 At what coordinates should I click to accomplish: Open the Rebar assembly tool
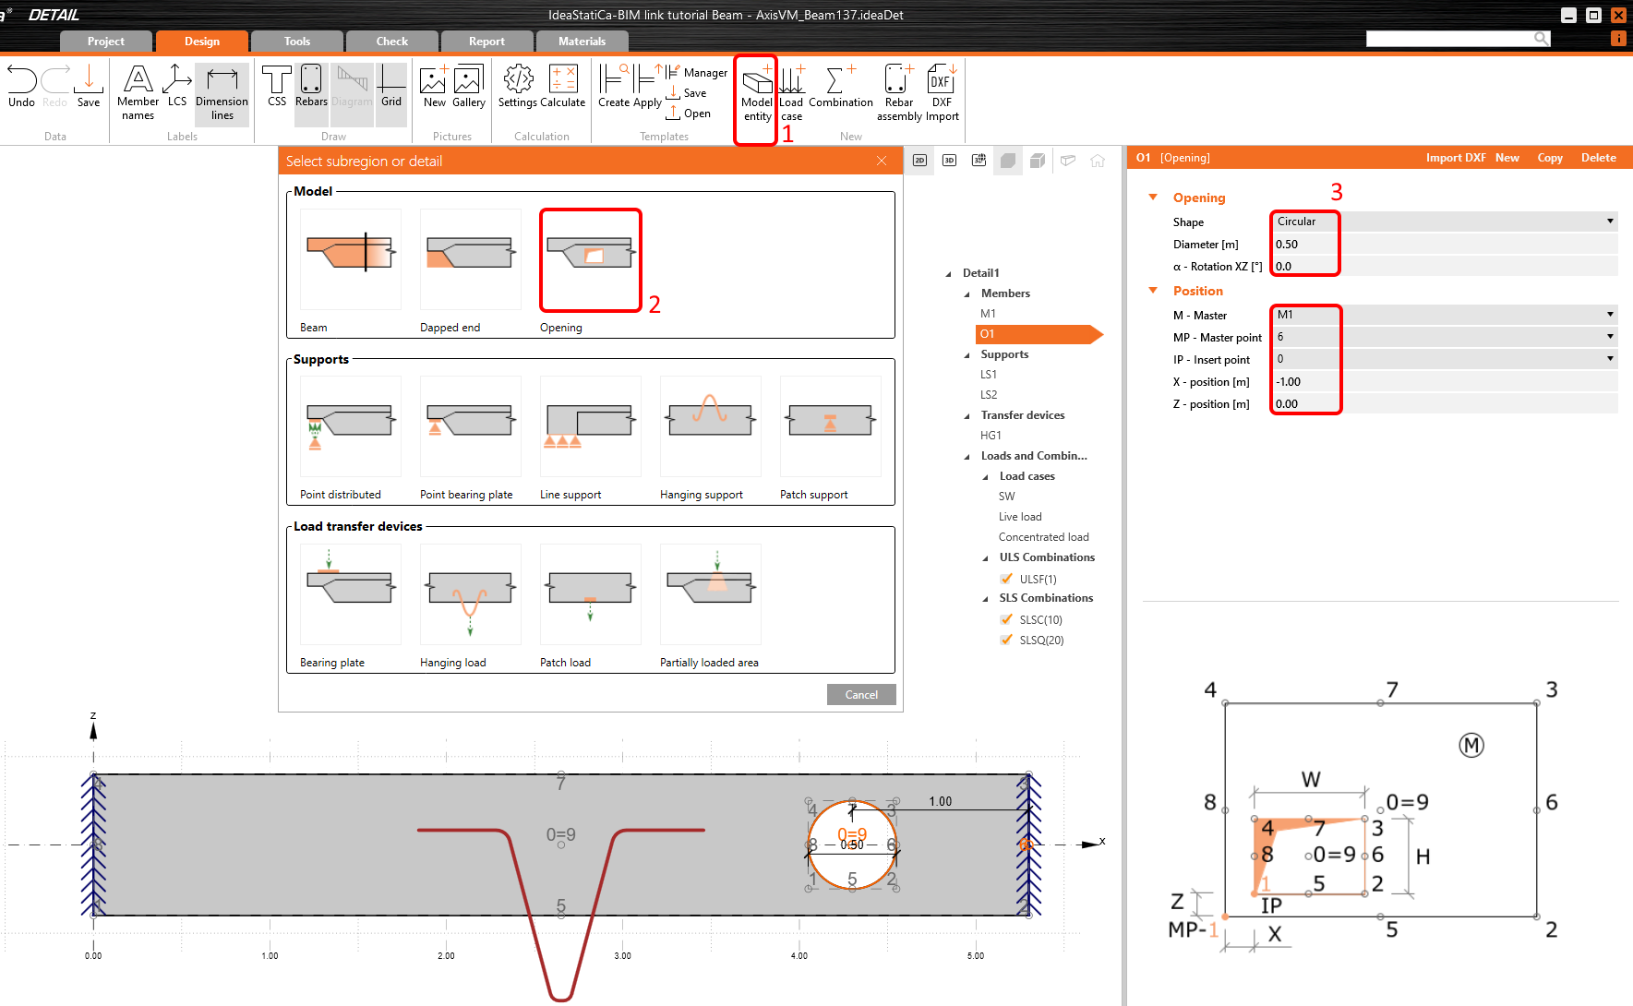point(898,92)
